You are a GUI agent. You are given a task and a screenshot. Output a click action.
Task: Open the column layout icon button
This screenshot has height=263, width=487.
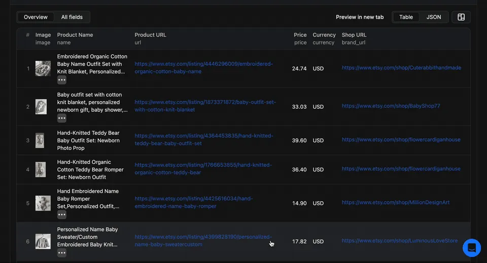(x=461, y=17)
